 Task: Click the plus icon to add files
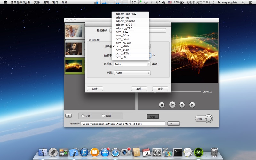[x=68, y=116]
